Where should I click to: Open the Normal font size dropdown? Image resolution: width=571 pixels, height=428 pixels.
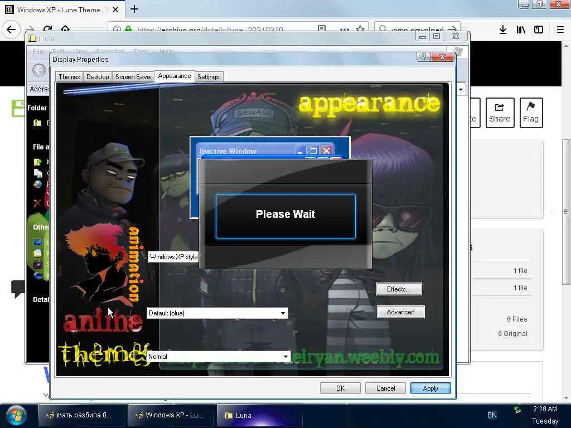(219, 357)
